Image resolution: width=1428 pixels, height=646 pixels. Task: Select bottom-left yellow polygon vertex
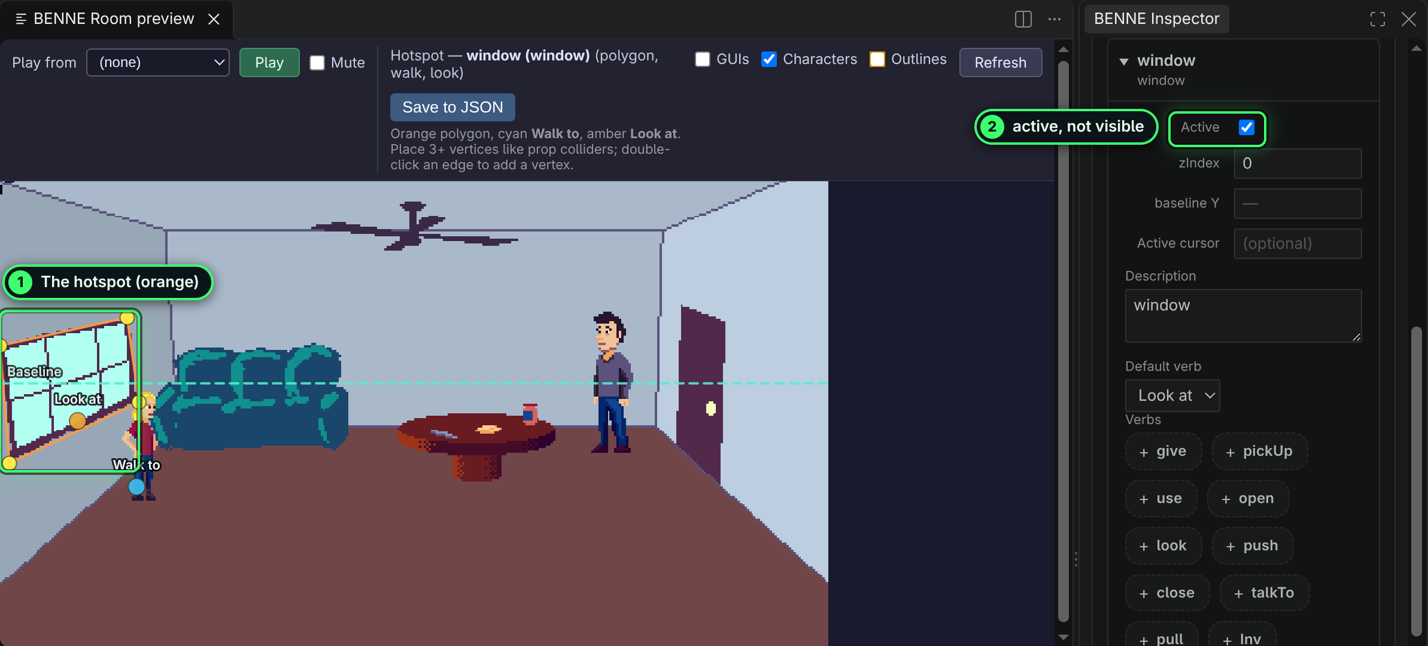[x=9, y=462]
